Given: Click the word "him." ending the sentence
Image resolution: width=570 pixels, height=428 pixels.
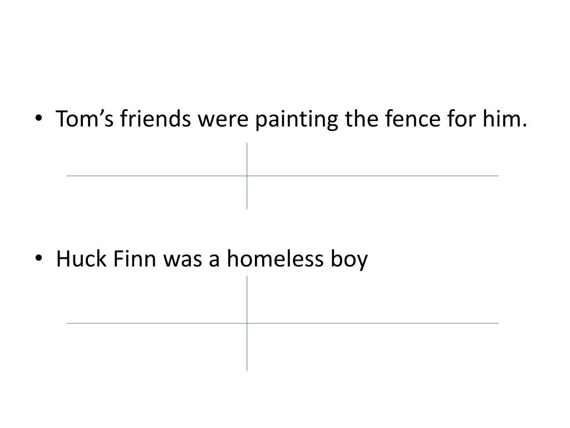Looking at the screenshot, I should pyautogui.click(x=504, y=118).
